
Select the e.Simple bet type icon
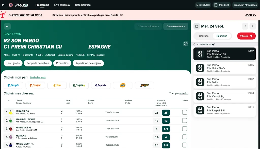(13, 85)
